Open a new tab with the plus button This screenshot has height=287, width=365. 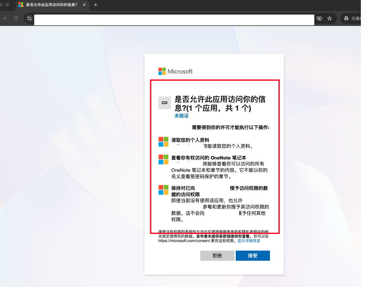[x=95, y=5]
